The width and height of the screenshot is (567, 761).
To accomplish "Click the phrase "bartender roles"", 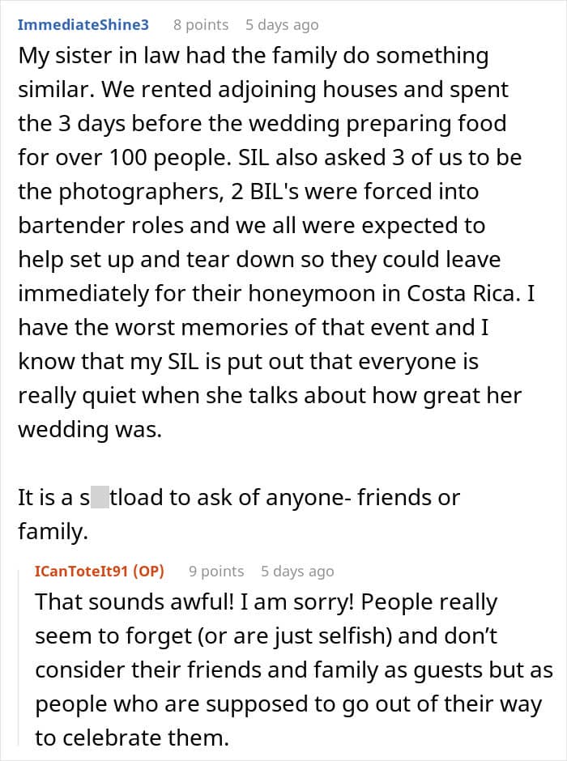I will (92, 225).
